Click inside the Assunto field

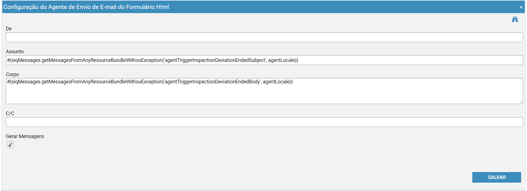click(x=264, y=60)
